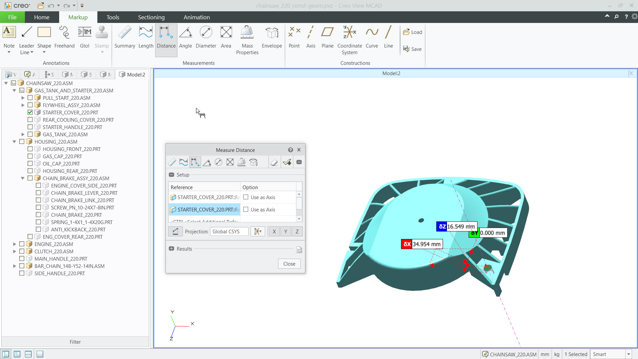Image resolution: width=638 pixels, height=359 pixels.
Task: Create a Coordinate System construction
Action: (350, 40)
